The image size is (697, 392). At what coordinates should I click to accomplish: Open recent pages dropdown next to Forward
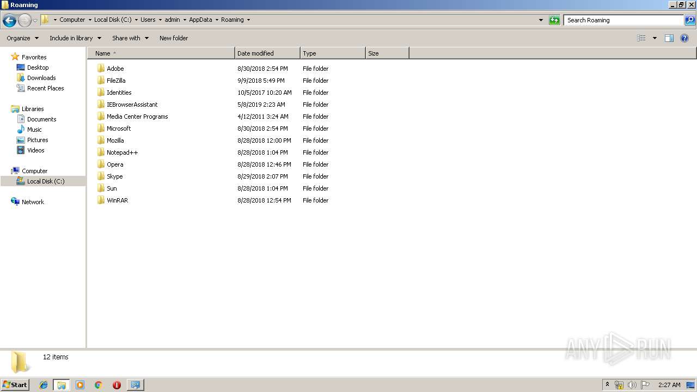coord(35,20)
